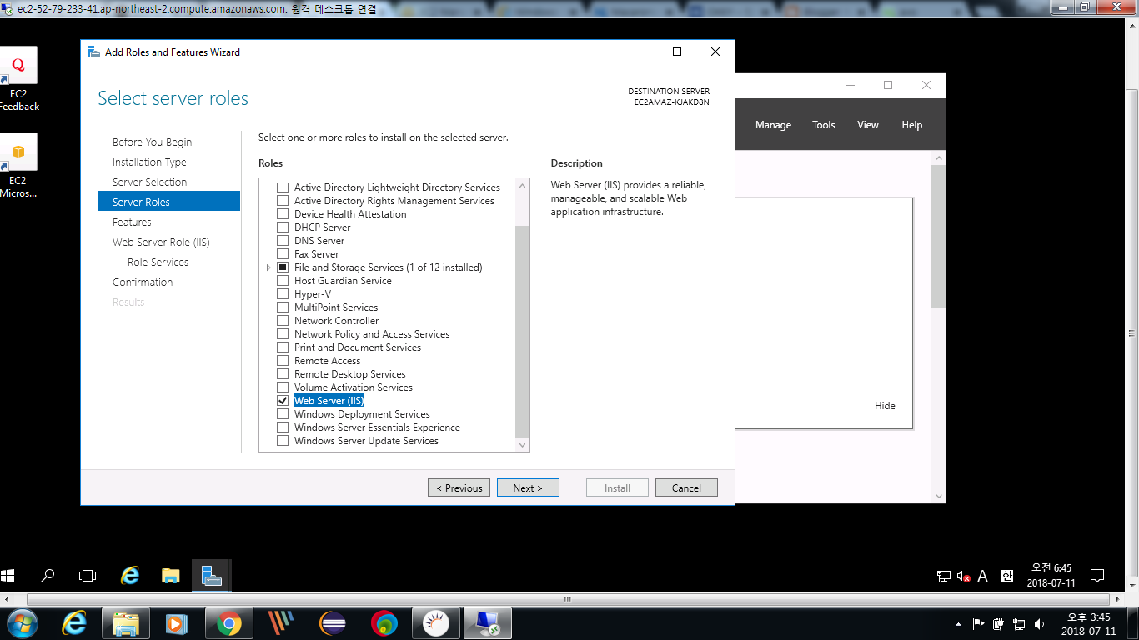
Task: Open the EC2 Microsoft desktop shortcut
Action: click(18, 166)
